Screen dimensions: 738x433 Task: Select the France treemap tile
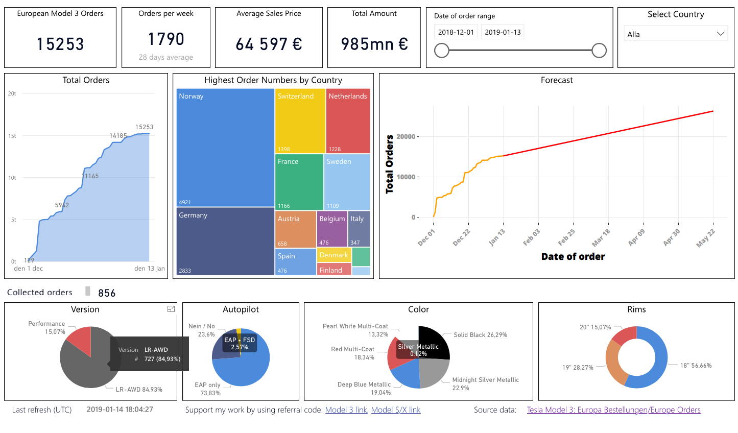299,182
